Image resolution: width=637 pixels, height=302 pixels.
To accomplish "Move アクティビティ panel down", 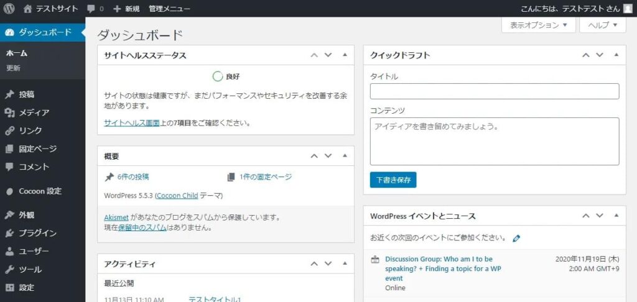I will tap(328, 264).
